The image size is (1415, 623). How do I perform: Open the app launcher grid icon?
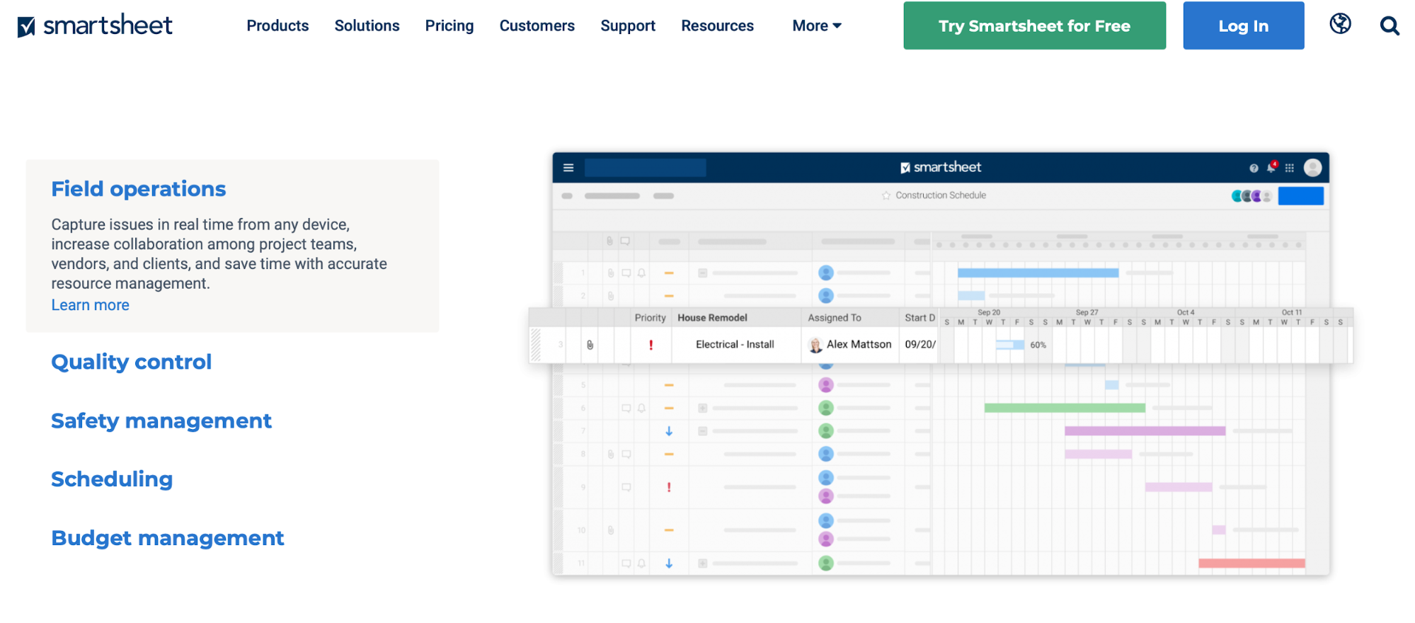1290,168
